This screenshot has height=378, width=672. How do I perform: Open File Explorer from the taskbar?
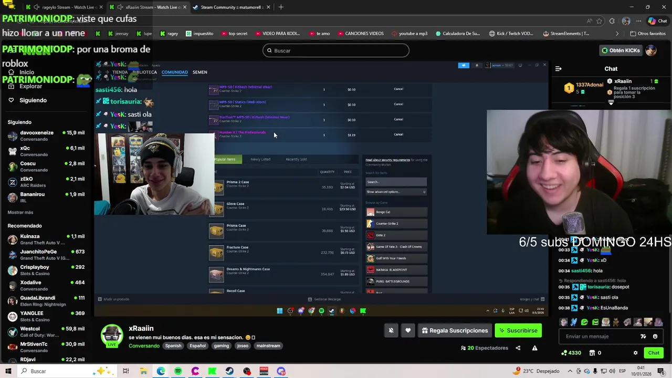[x=143, y=371]
